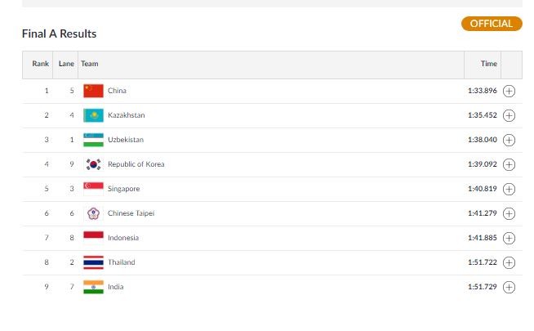Select the Chinese Taipei team name
This screenshot has height=331, width=534.
click(x=131, y=213)
